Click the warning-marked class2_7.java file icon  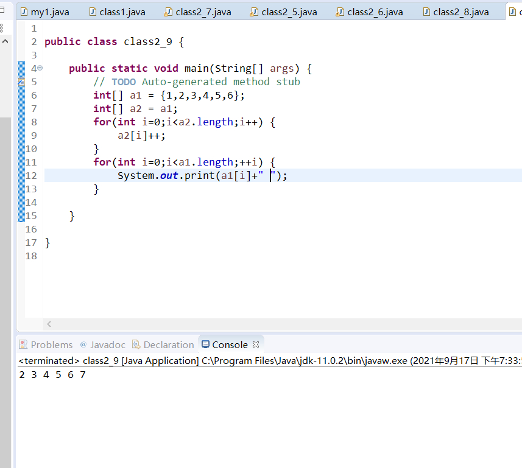point(168,12)
